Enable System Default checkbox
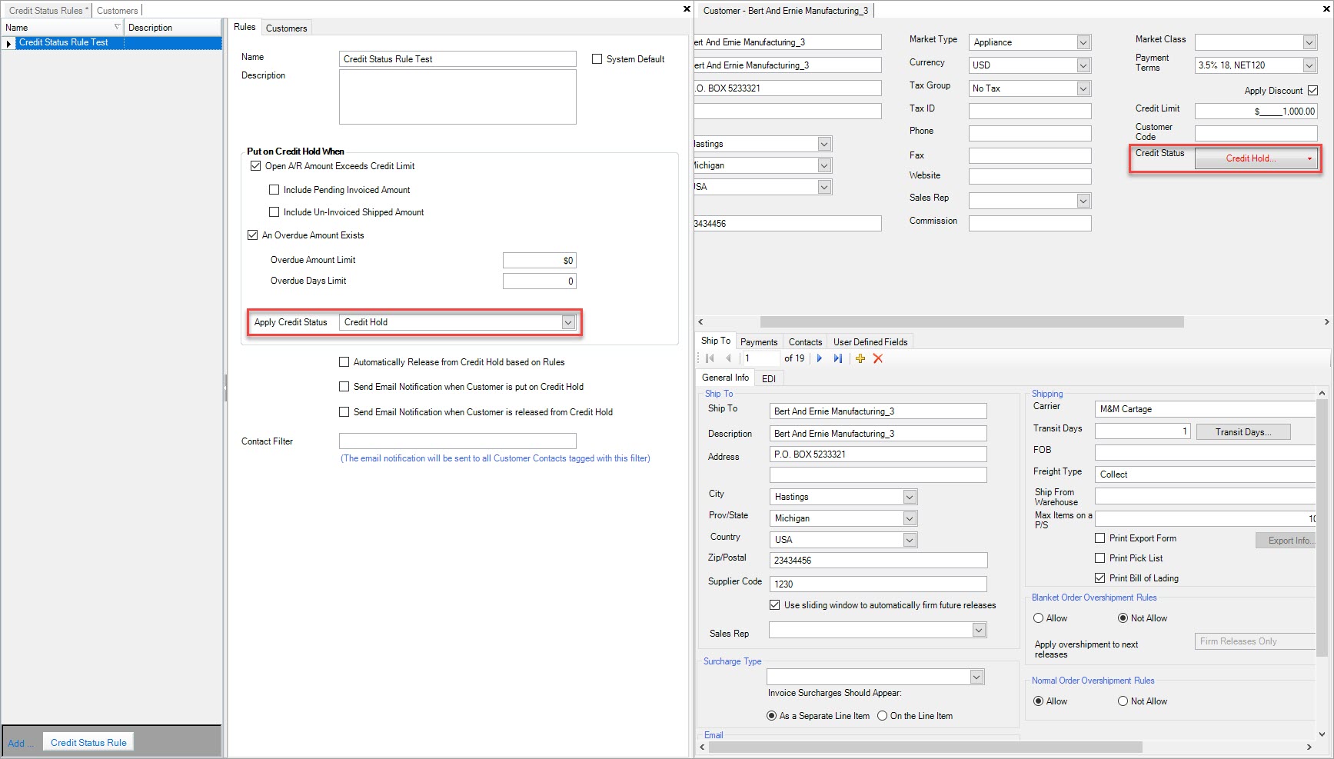 coord(597,58)
